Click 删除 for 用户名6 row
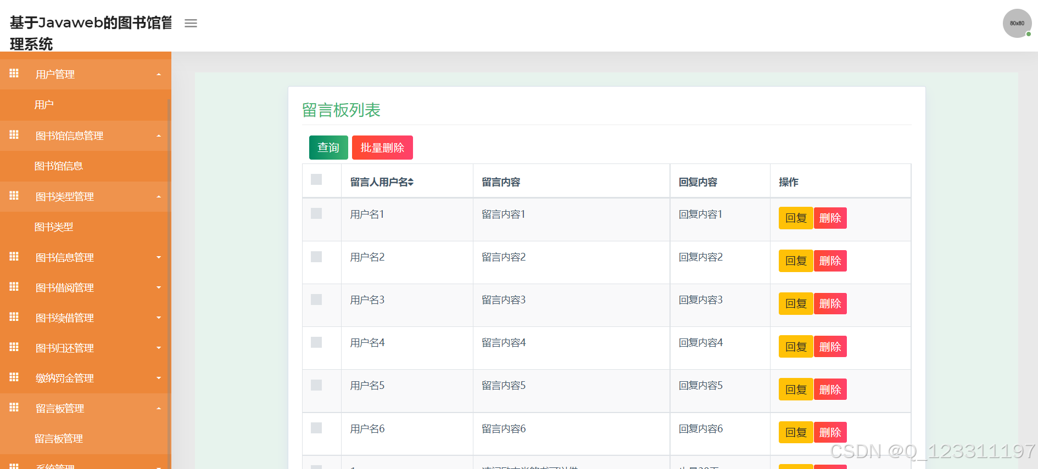Screen dimensions: 1038x469 tap(830, 432)
